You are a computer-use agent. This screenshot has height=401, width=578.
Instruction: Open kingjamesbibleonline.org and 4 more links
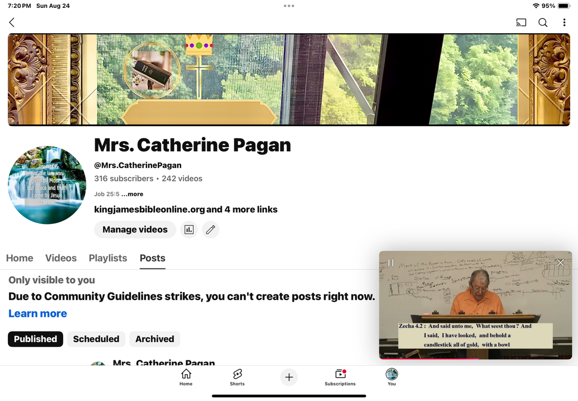coord(186,209)
